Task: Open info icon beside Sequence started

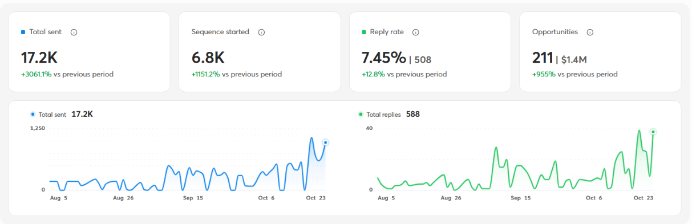Action: pyautogui.click(x=261, y=32)
